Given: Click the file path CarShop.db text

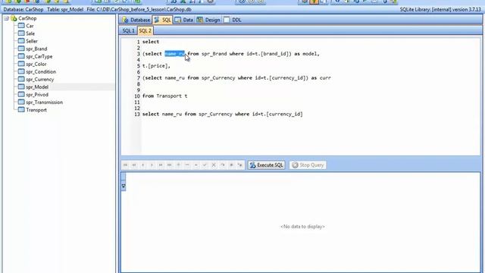Looking at the screenshot, I should pyautogui.click(x=139, y=10).
